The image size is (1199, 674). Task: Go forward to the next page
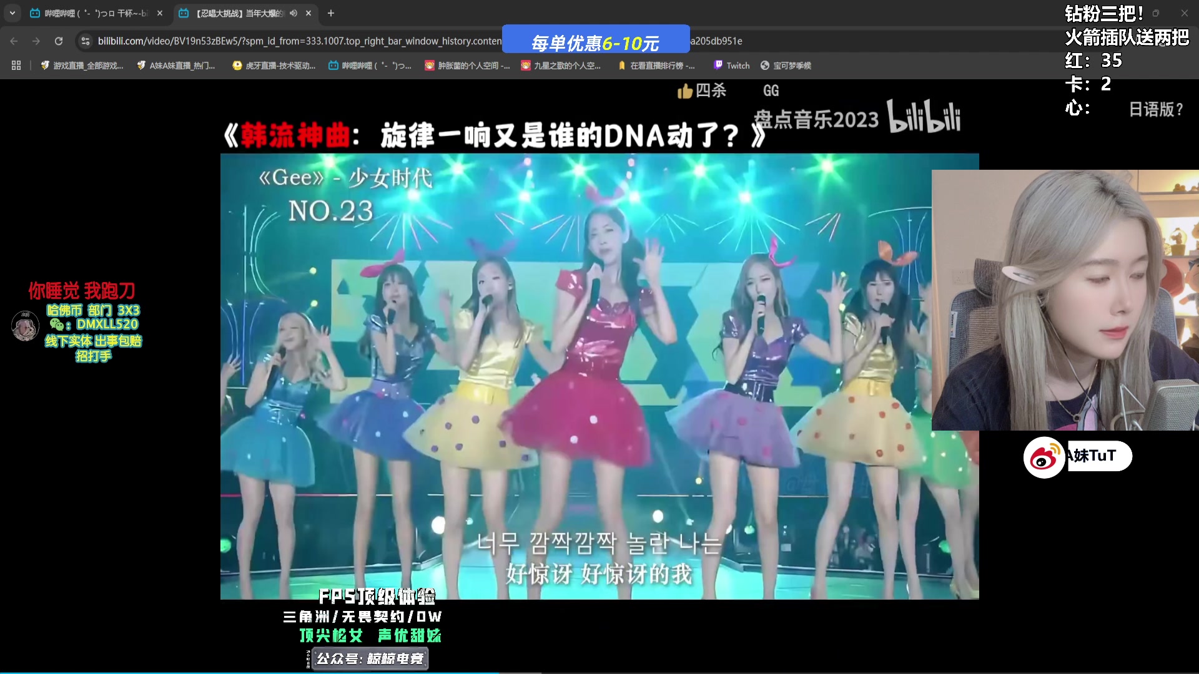[x=36, y=41]
